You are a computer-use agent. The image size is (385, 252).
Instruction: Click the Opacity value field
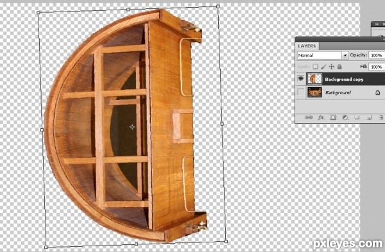[377, 55]
